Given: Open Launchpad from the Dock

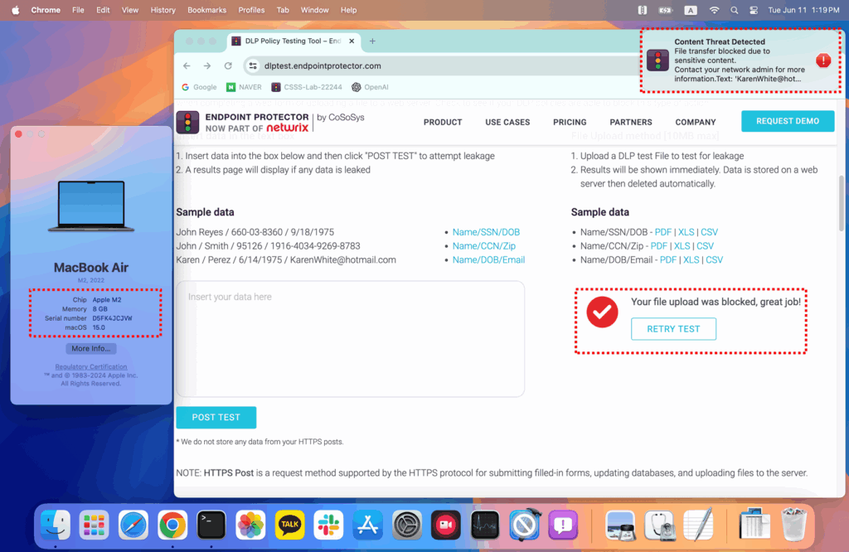Looking at the screenshot, I should click(95, 525).
